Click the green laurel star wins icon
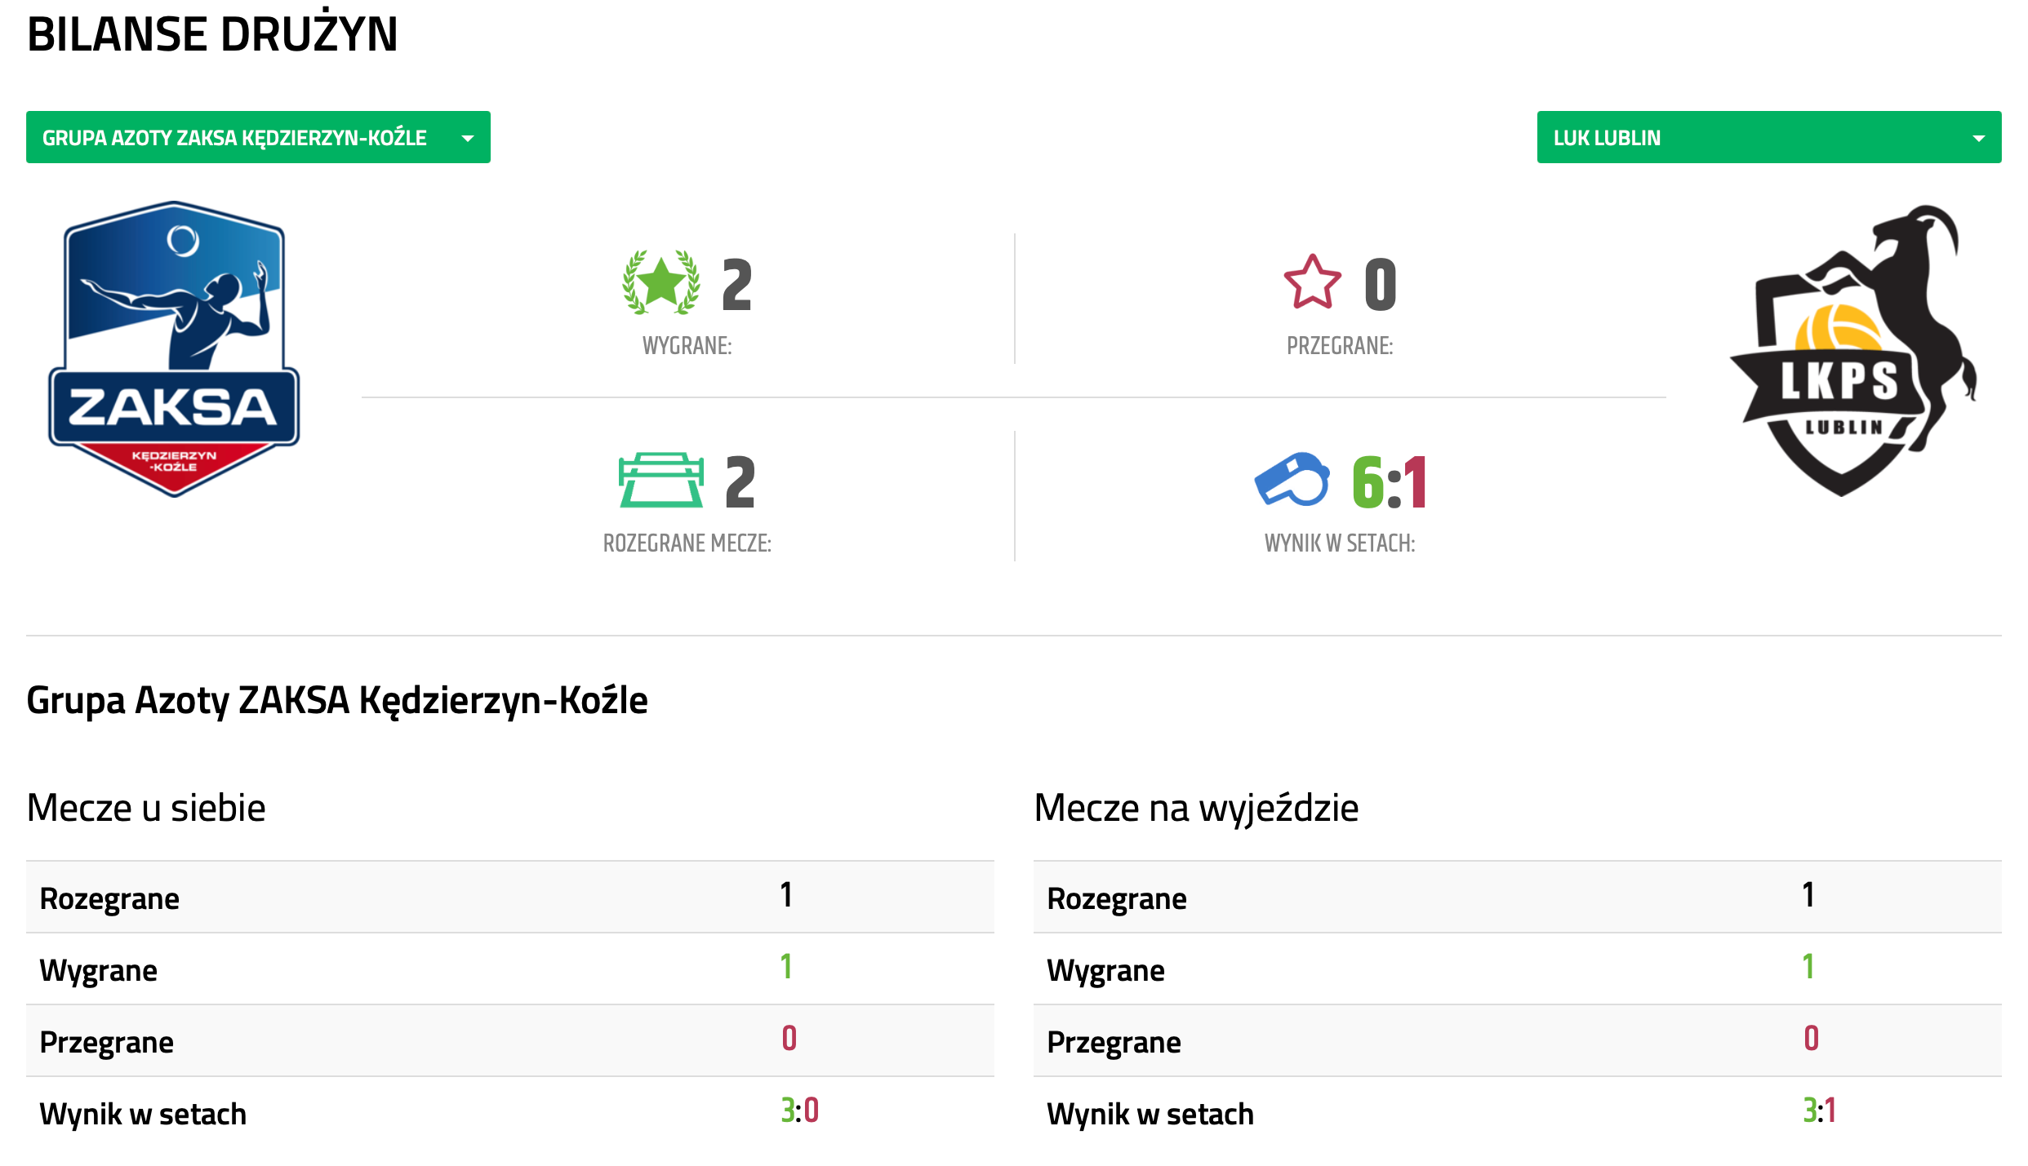The image size is (2028, 1166). pos(660,283)
